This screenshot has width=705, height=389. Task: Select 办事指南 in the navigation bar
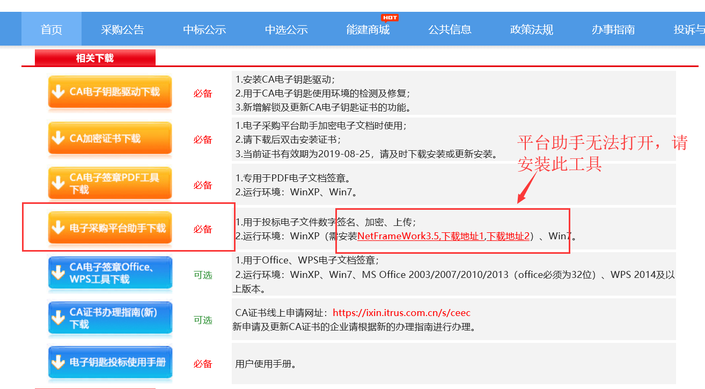click(x=613, y=30)
